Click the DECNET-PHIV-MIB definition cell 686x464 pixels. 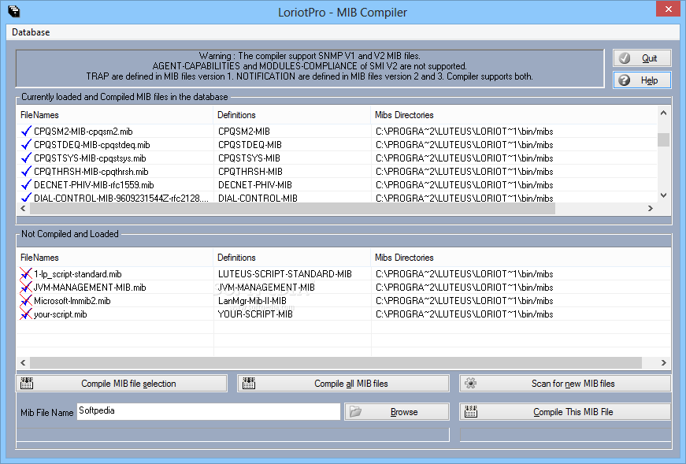coord(255,185)
